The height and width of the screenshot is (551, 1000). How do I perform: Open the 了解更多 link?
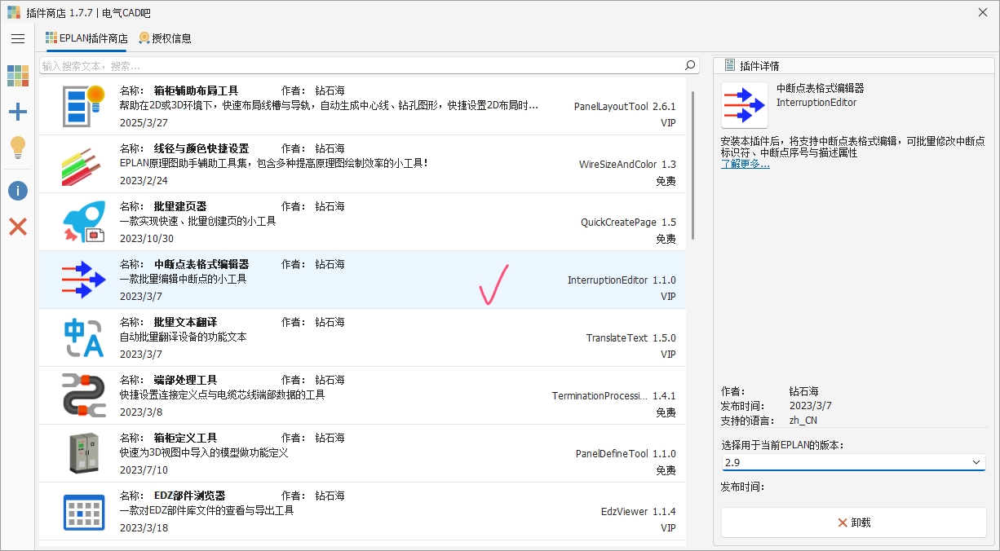coord(745,164)
